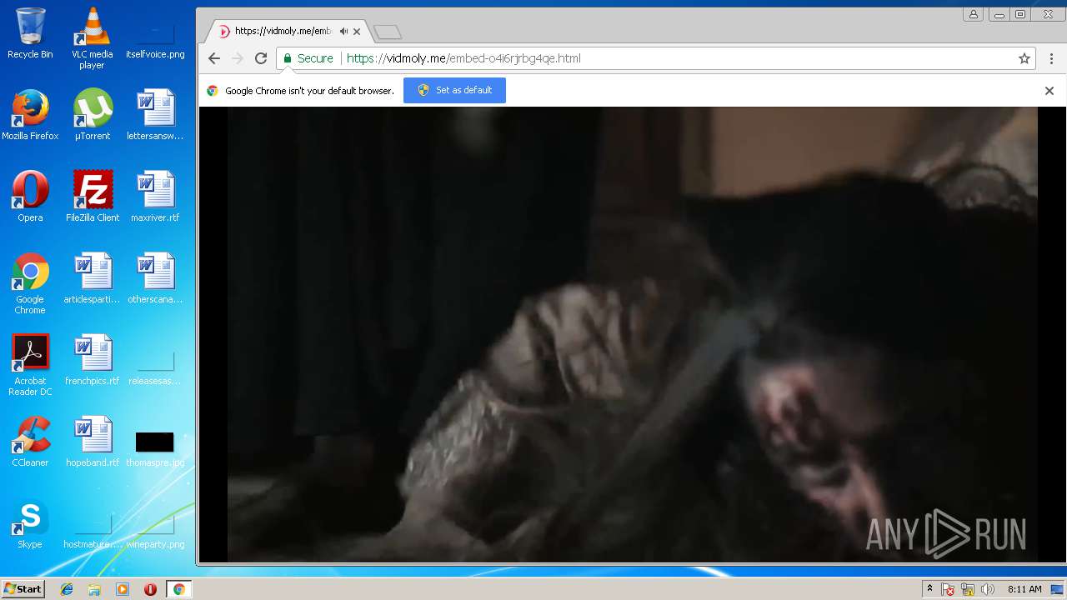1067x600 pixels.
Task: Select the maxriver.rtf document
Action: [155, 197]
